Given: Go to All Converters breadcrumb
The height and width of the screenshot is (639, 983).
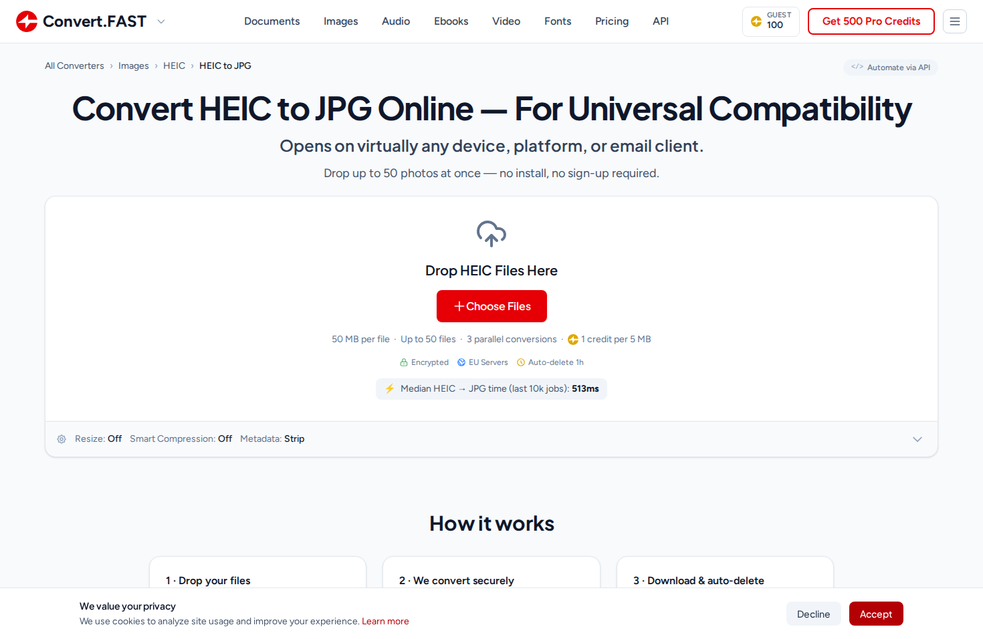Looking at the screenshot, I should [74, 66].
